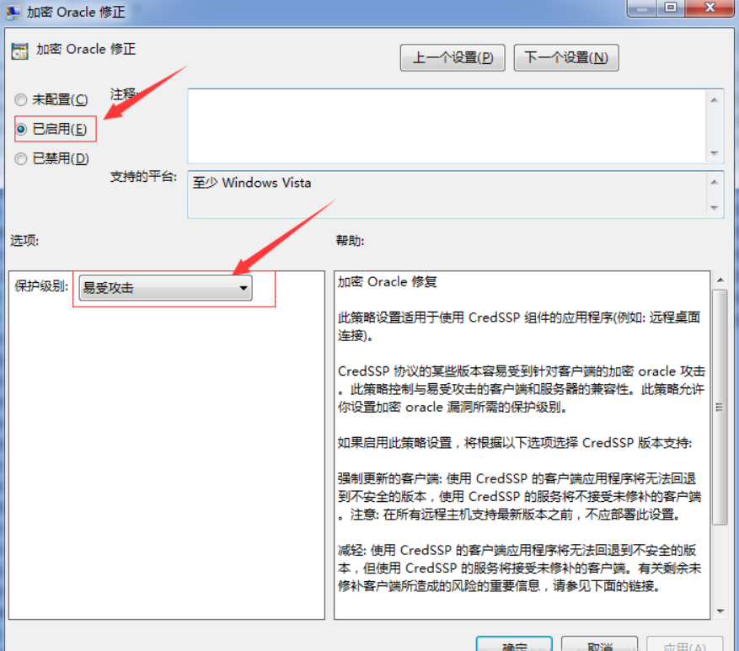Click the 帮助 panel scroll up arrow
This screenshot has width=739, height=651.
(720, 280)
